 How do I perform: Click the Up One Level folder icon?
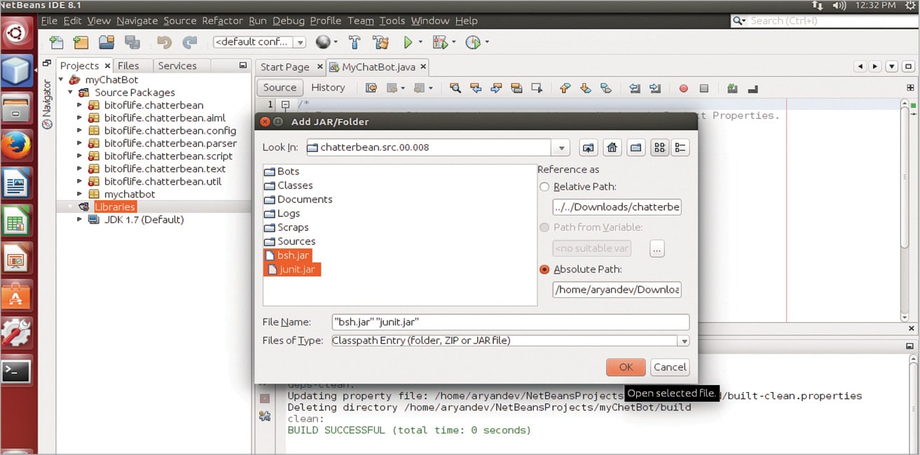point(589,148)
